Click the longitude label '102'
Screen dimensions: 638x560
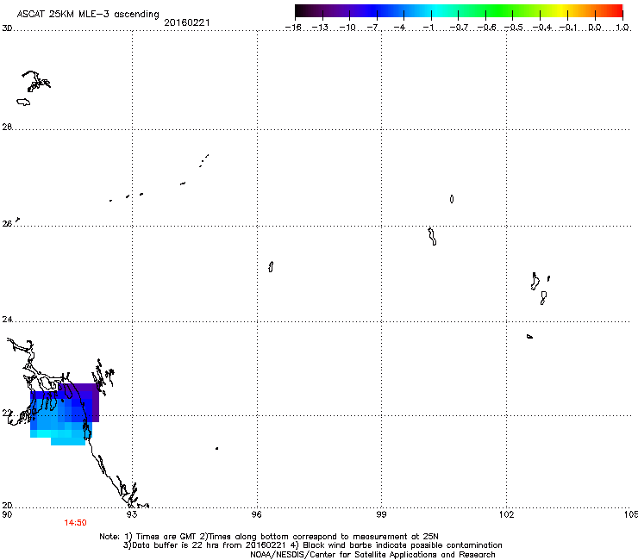click(x=507, y=514)
